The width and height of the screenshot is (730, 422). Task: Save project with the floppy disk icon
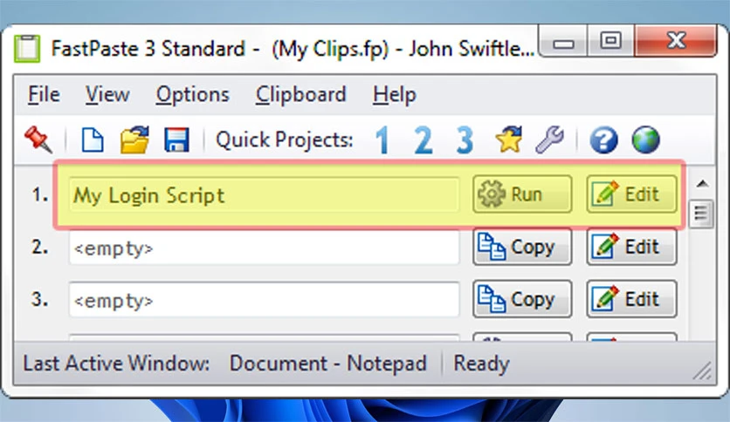(176, 140)
